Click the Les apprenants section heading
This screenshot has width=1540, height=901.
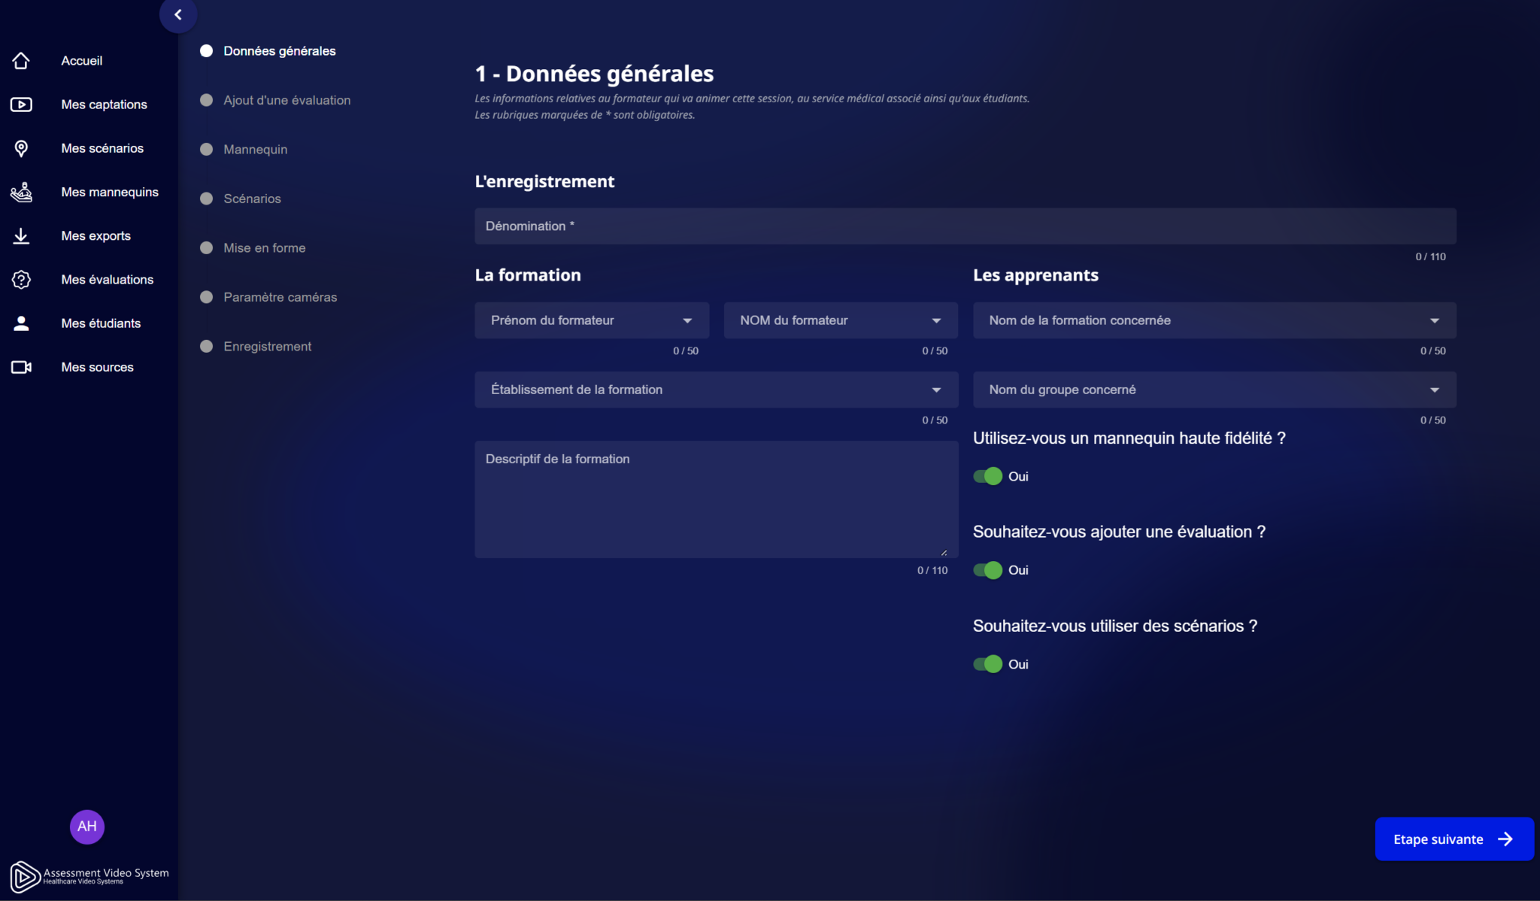click(x=1035, y=275)
